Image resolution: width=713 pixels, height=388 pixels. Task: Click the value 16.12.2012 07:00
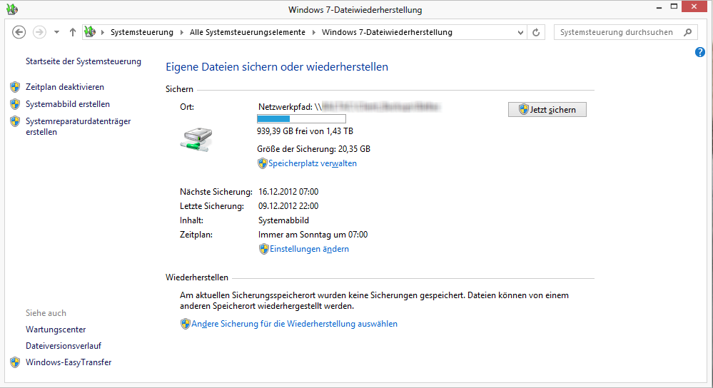(288, 192)
